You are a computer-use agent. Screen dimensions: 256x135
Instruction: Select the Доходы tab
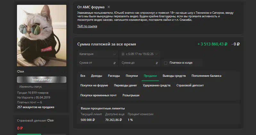pos(96,76)
